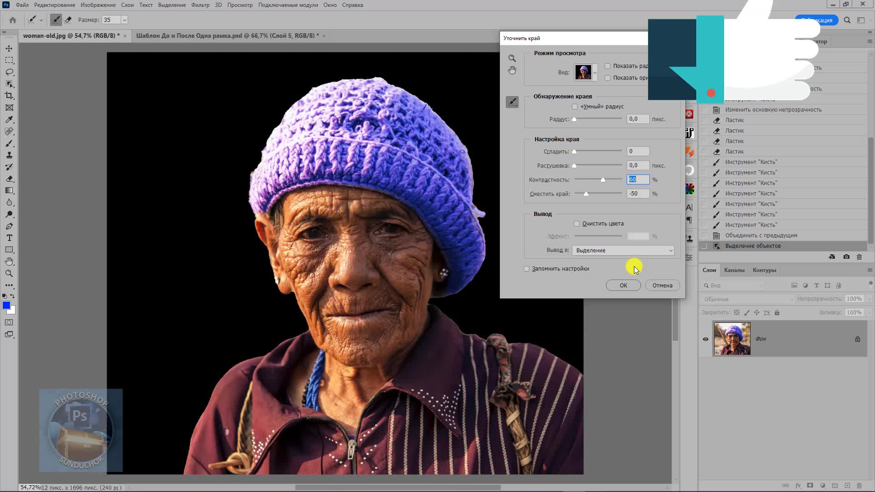Select the Clone Stamp tool

[x=9, y=155]
